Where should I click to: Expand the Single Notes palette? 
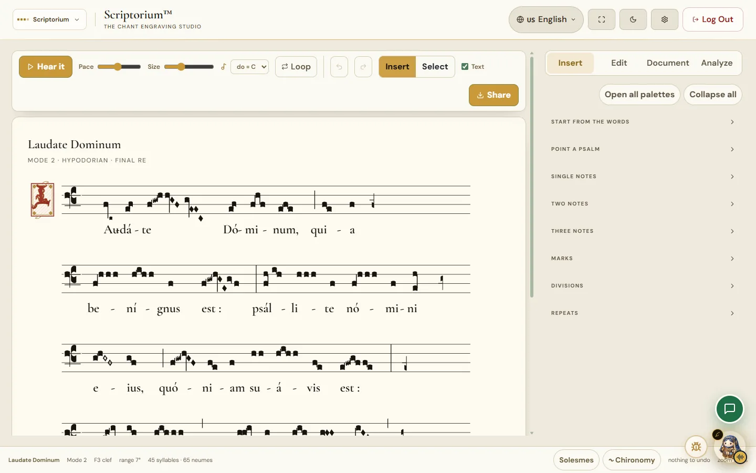[x=643, y=177]
